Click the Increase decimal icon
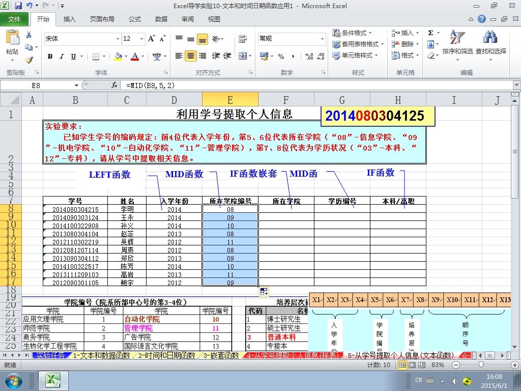This screenshot has height=391, width=521. (309, 57)
